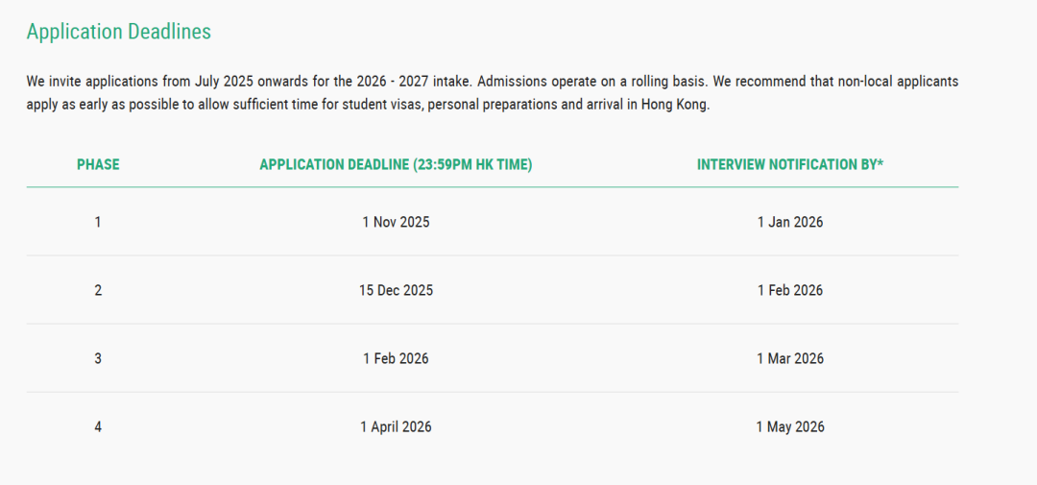1037x485 pixels.
Task: Click the 1 Feb 2026 notification date
Action: click(x=790, y=290)
